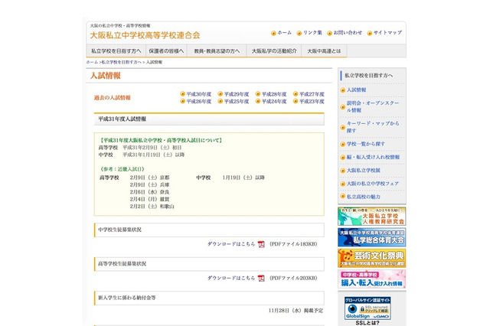Click PDF icon for 高等学校生徒募集状況

[x=261, y=279]
